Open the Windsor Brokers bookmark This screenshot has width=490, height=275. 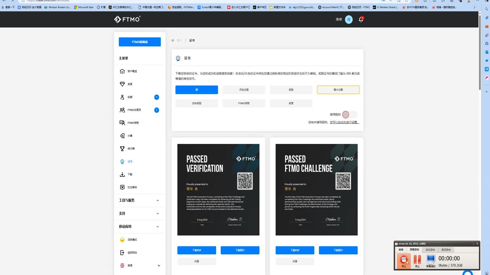coord(57,7)
